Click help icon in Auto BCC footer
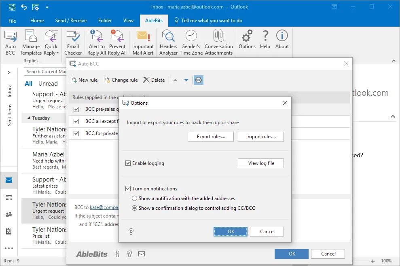400x266 pixels. pyautogui.click(x=129, y=254)
